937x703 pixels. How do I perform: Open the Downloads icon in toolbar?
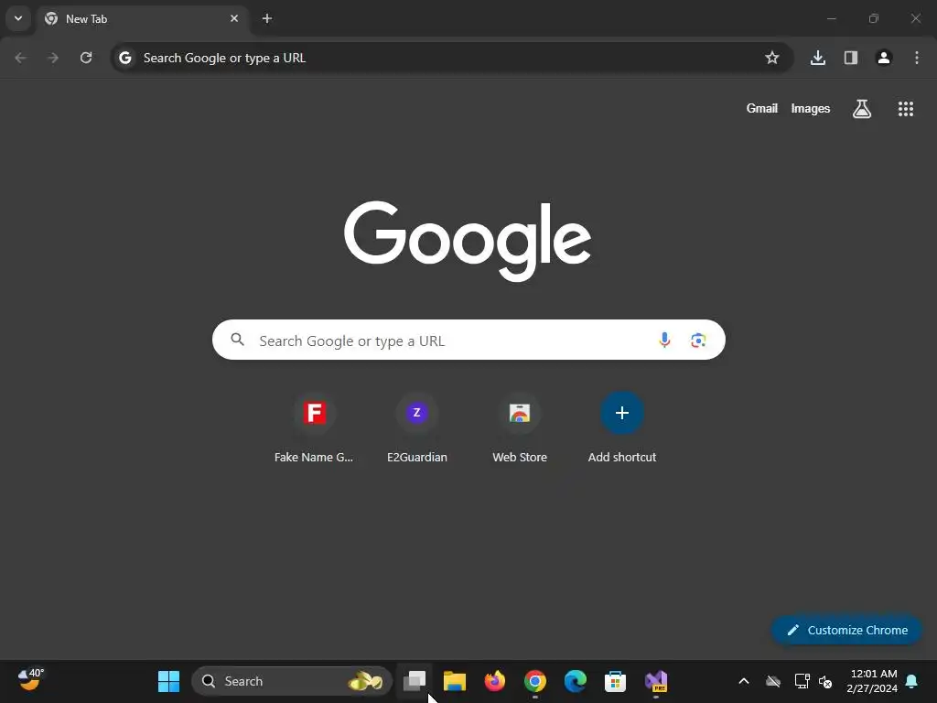pos(818,58)
